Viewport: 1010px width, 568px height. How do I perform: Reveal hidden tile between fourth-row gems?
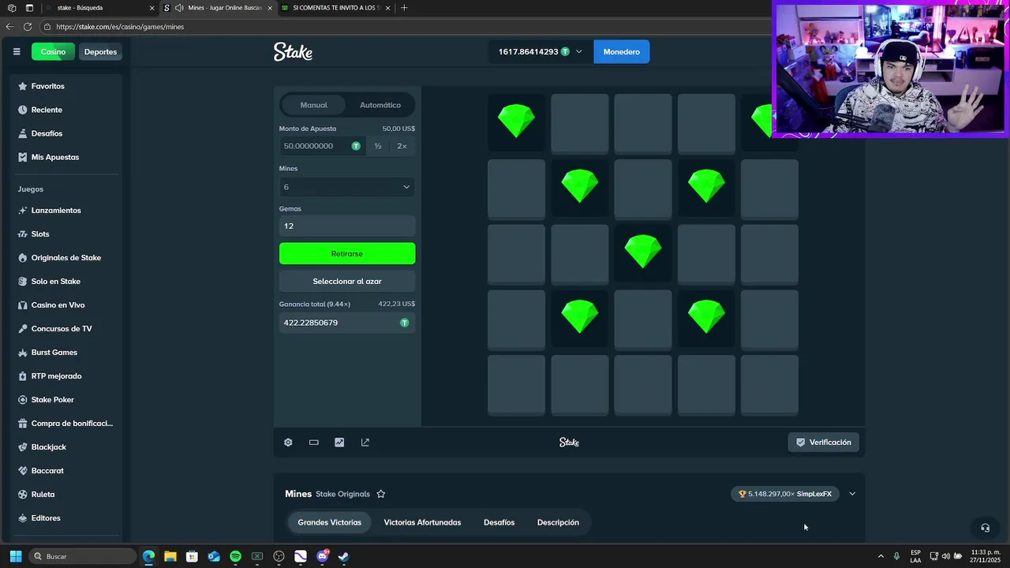643,319
